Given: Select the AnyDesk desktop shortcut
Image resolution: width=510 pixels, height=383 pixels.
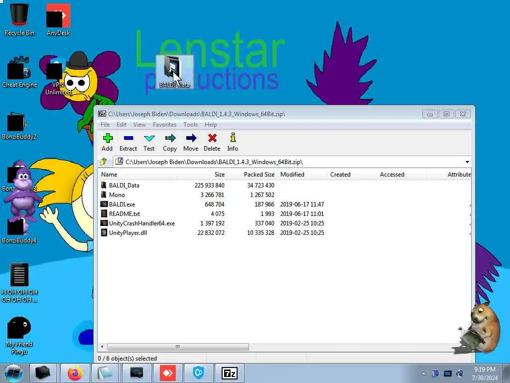Looking at the screenshot, I should pos(58,19).
